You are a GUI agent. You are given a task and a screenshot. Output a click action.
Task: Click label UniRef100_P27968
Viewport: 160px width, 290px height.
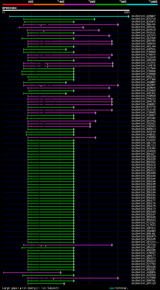143,278
